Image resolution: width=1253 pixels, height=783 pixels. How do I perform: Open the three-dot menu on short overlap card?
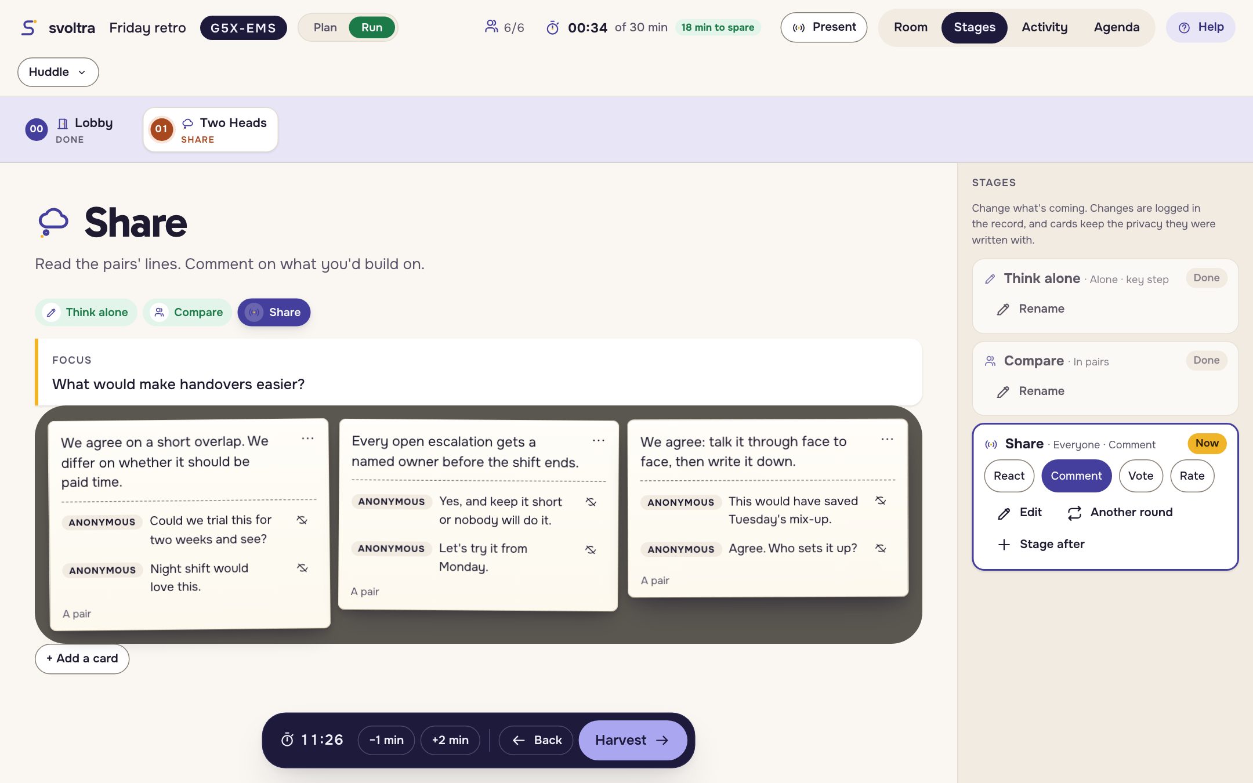[x=307, y=439]
